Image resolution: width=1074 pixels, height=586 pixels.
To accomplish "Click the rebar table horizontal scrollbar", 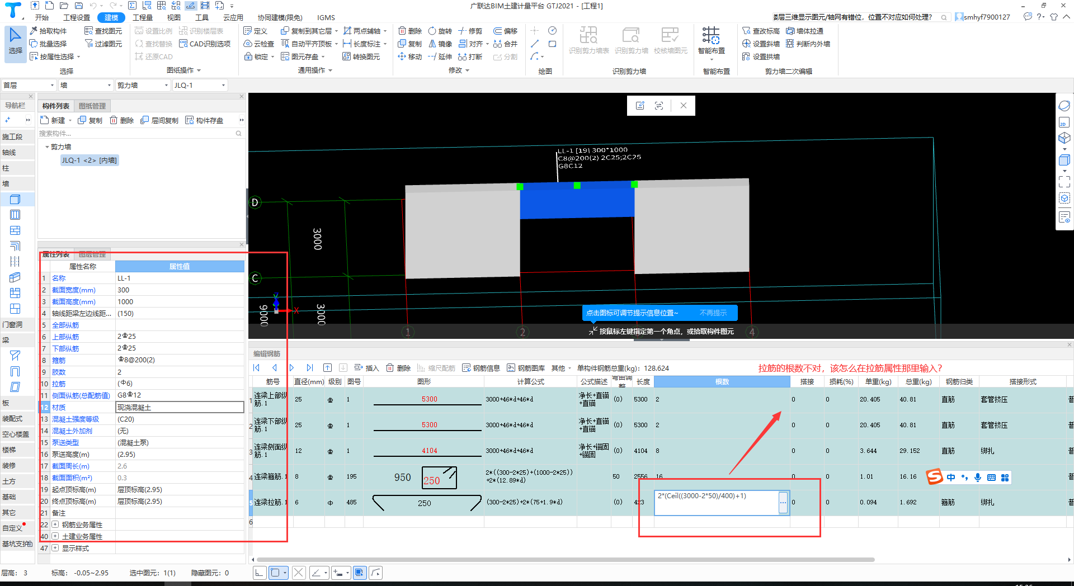I will 565,559.
